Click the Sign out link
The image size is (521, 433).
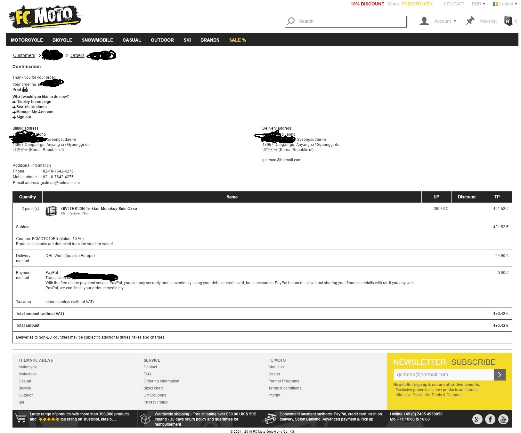(24, 117)
